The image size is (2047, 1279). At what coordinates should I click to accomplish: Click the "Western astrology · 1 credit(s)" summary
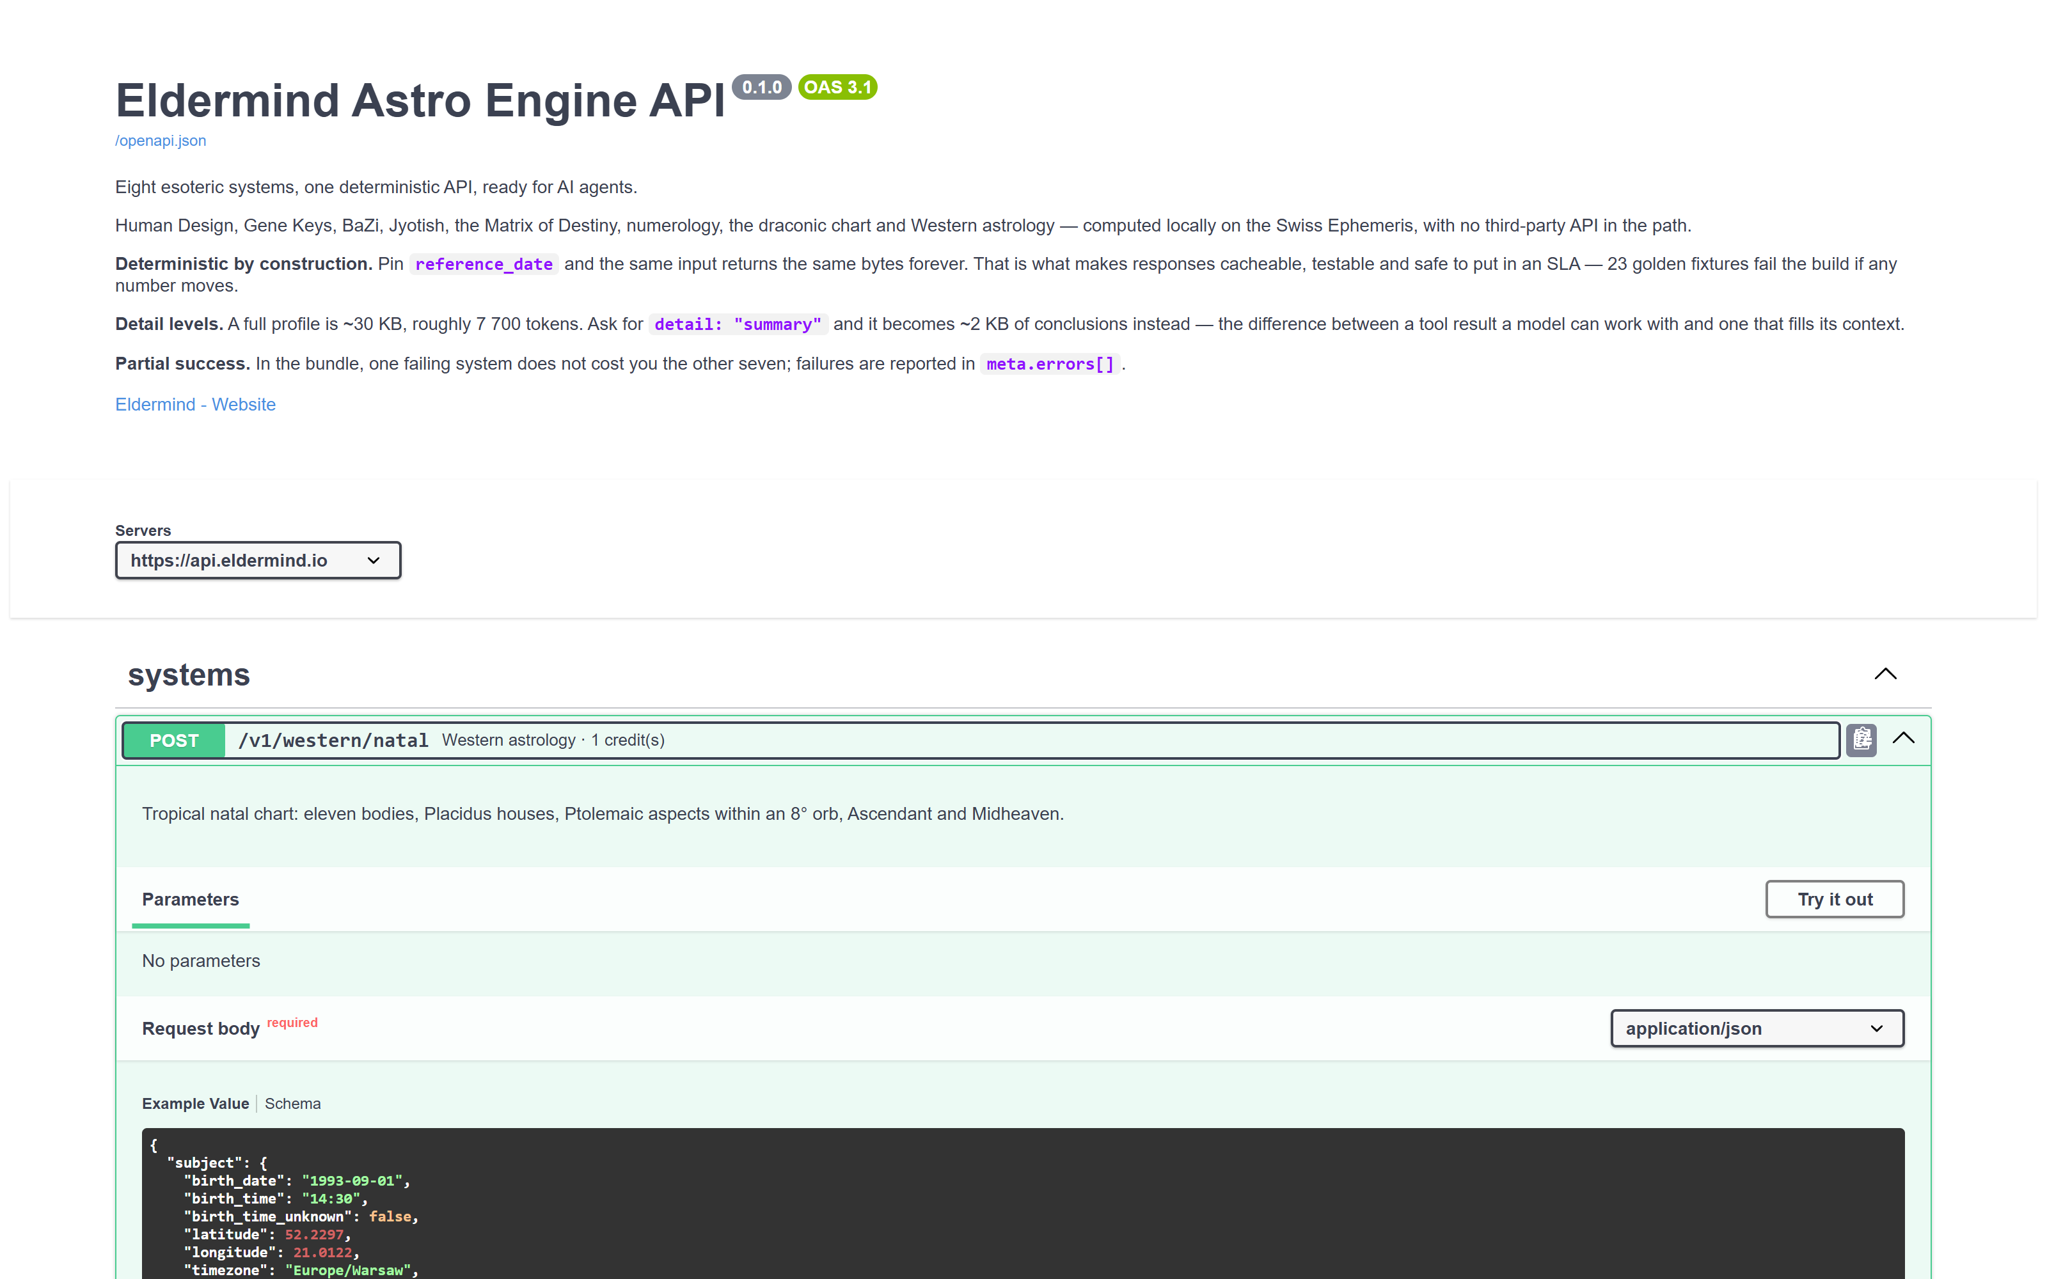[x=553, y=740]
